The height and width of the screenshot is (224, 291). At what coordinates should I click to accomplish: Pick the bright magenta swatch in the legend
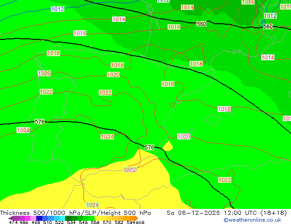(x=28, y=218)
